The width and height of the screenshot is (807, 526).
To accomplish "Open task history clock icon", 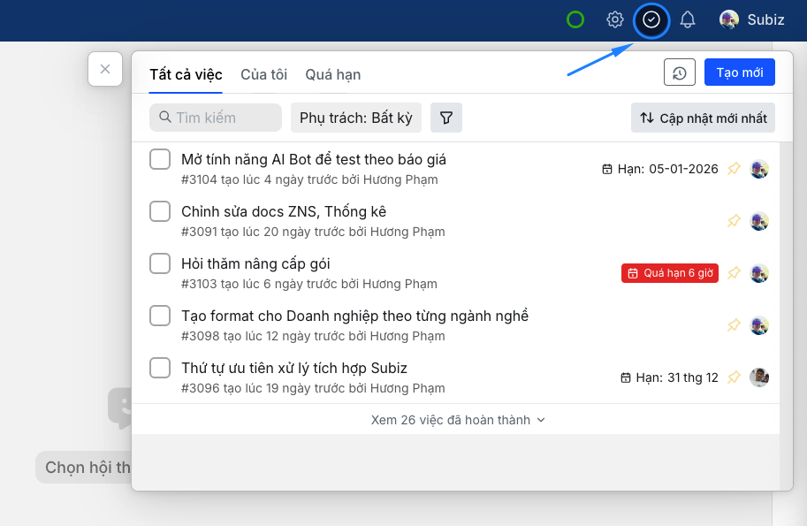I will click(679, 72).
